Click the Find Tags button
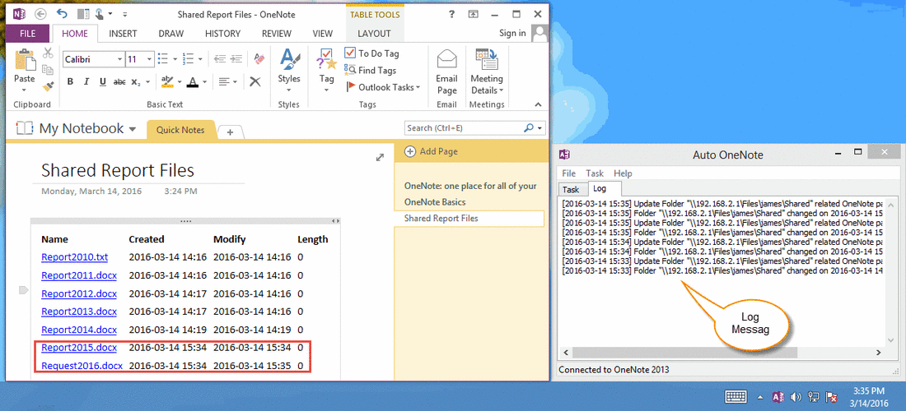 tap(371, 71)
